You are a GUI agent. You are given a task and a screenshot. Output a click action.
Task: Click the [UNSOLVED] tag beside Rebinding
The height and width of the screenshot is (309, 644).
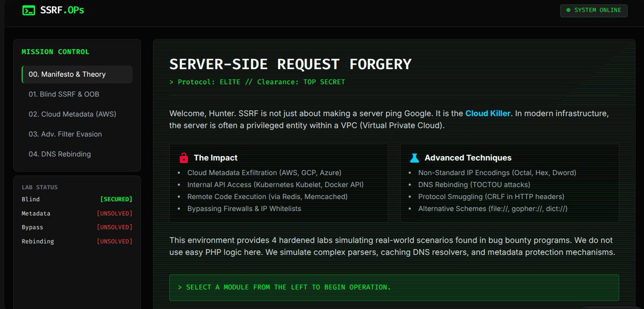[114, 241]
